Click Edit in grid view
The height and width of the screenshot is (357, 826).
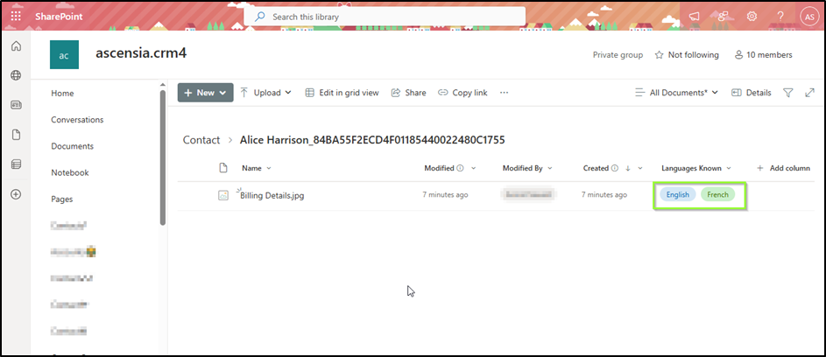(x=342, y=93)
